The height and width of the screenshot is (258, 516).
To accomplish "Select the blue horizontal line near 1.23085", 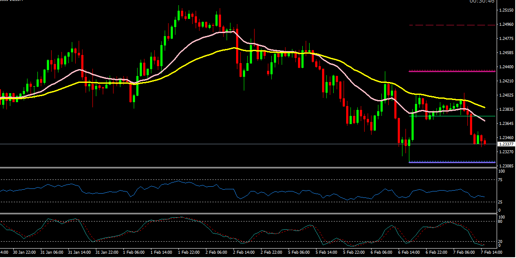I will [451, 162].
